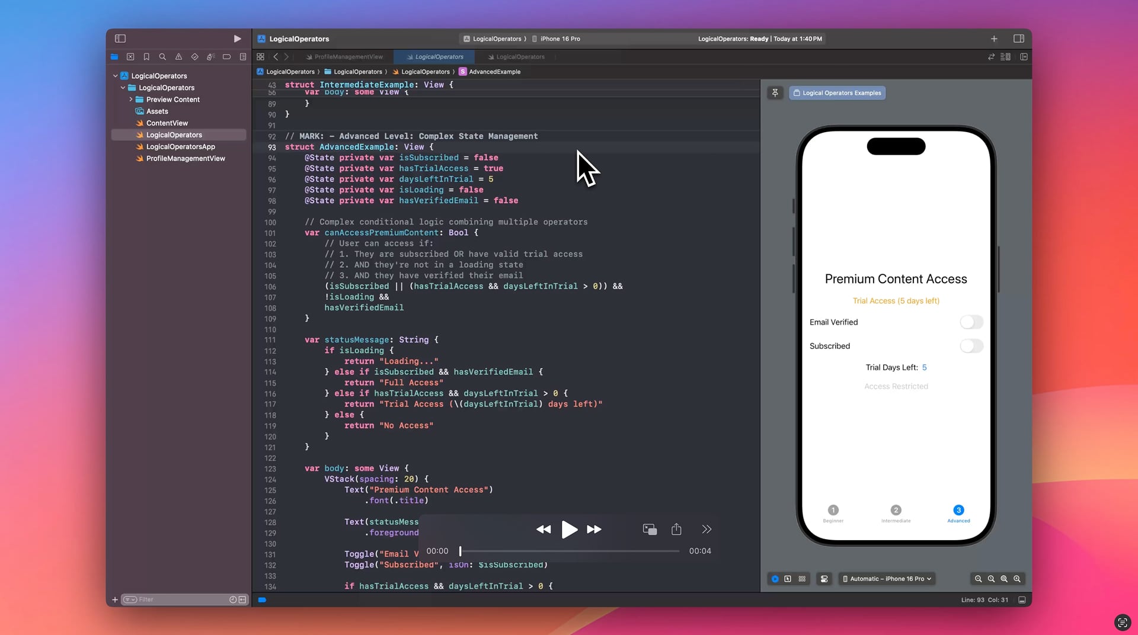This screenshot has width=1138, height=635.
Task: Open the LogicalOperators file jump bar segment
Action: click(421, 72)
